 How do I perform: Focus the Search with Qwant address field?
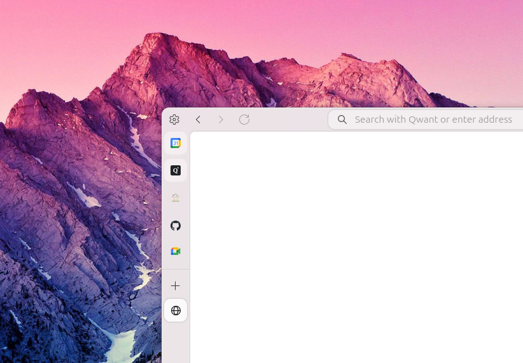tap(426, 120)
